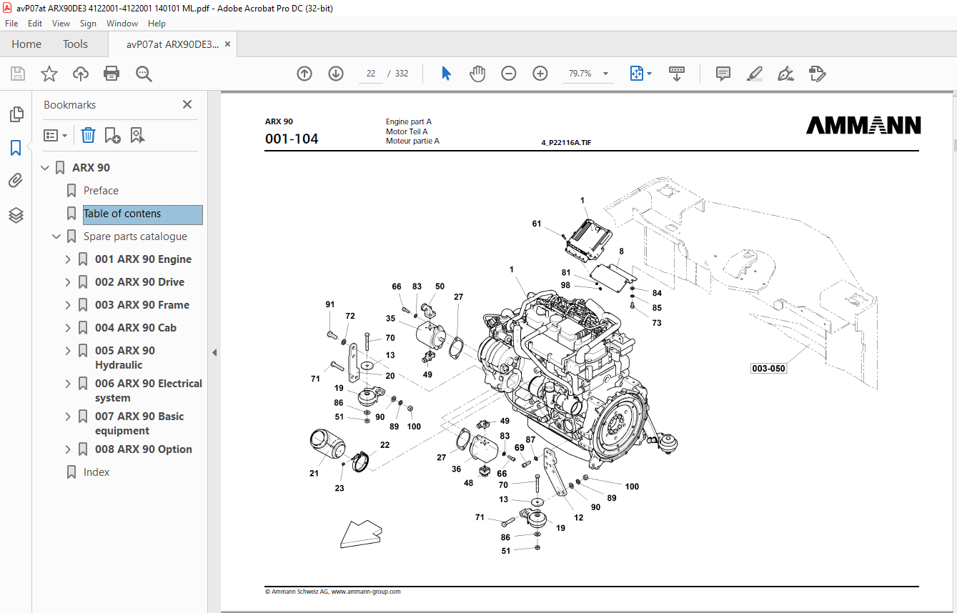
Task: Go to next page arrow
Action: click(x=336, y=74)
